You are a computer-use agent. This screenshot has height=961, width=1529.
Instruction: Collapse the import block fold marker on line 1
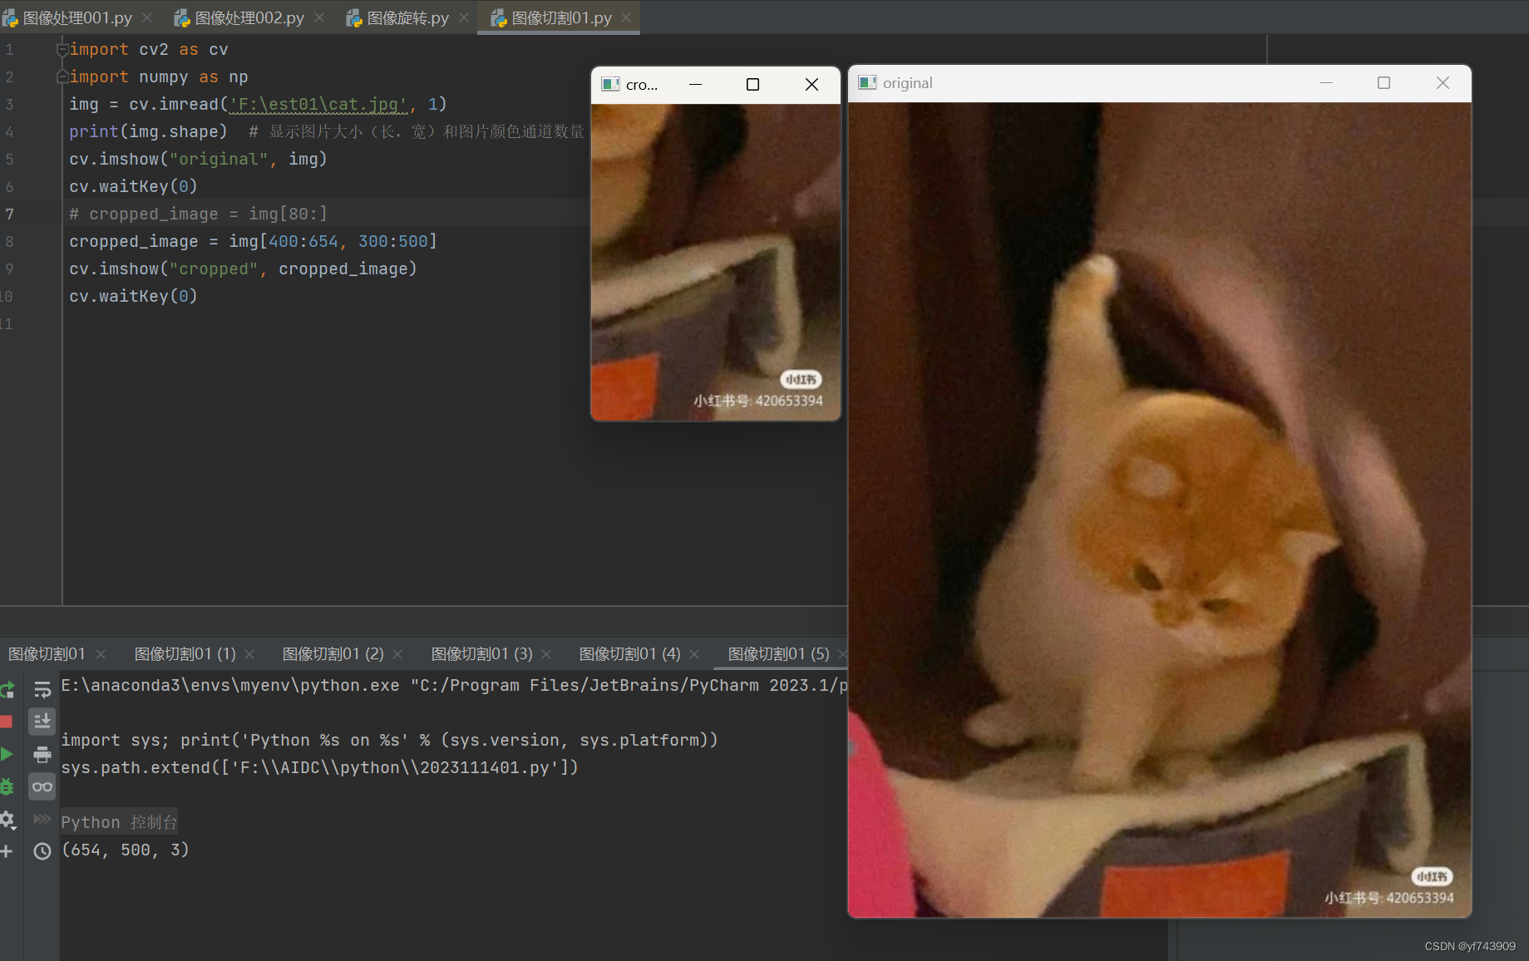pyautogui.click(x=62, y=50)
